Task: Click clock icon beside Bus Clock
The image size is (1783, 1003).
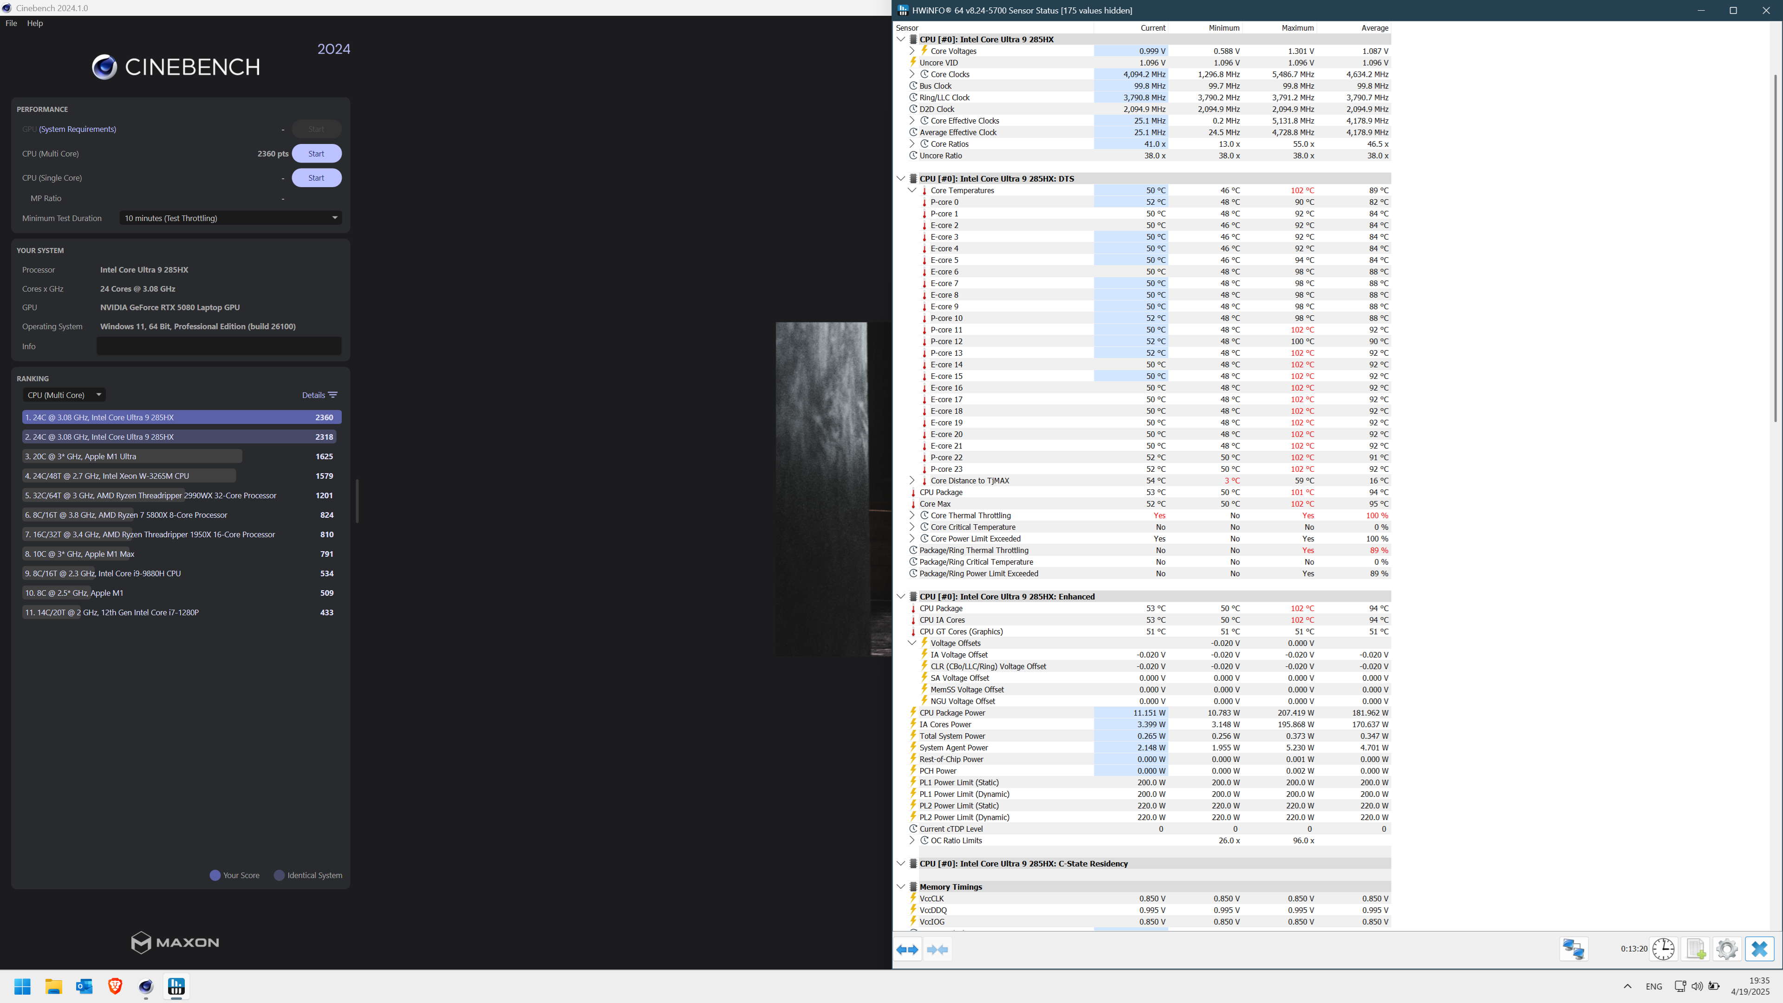Action: [x=913, y=86]
